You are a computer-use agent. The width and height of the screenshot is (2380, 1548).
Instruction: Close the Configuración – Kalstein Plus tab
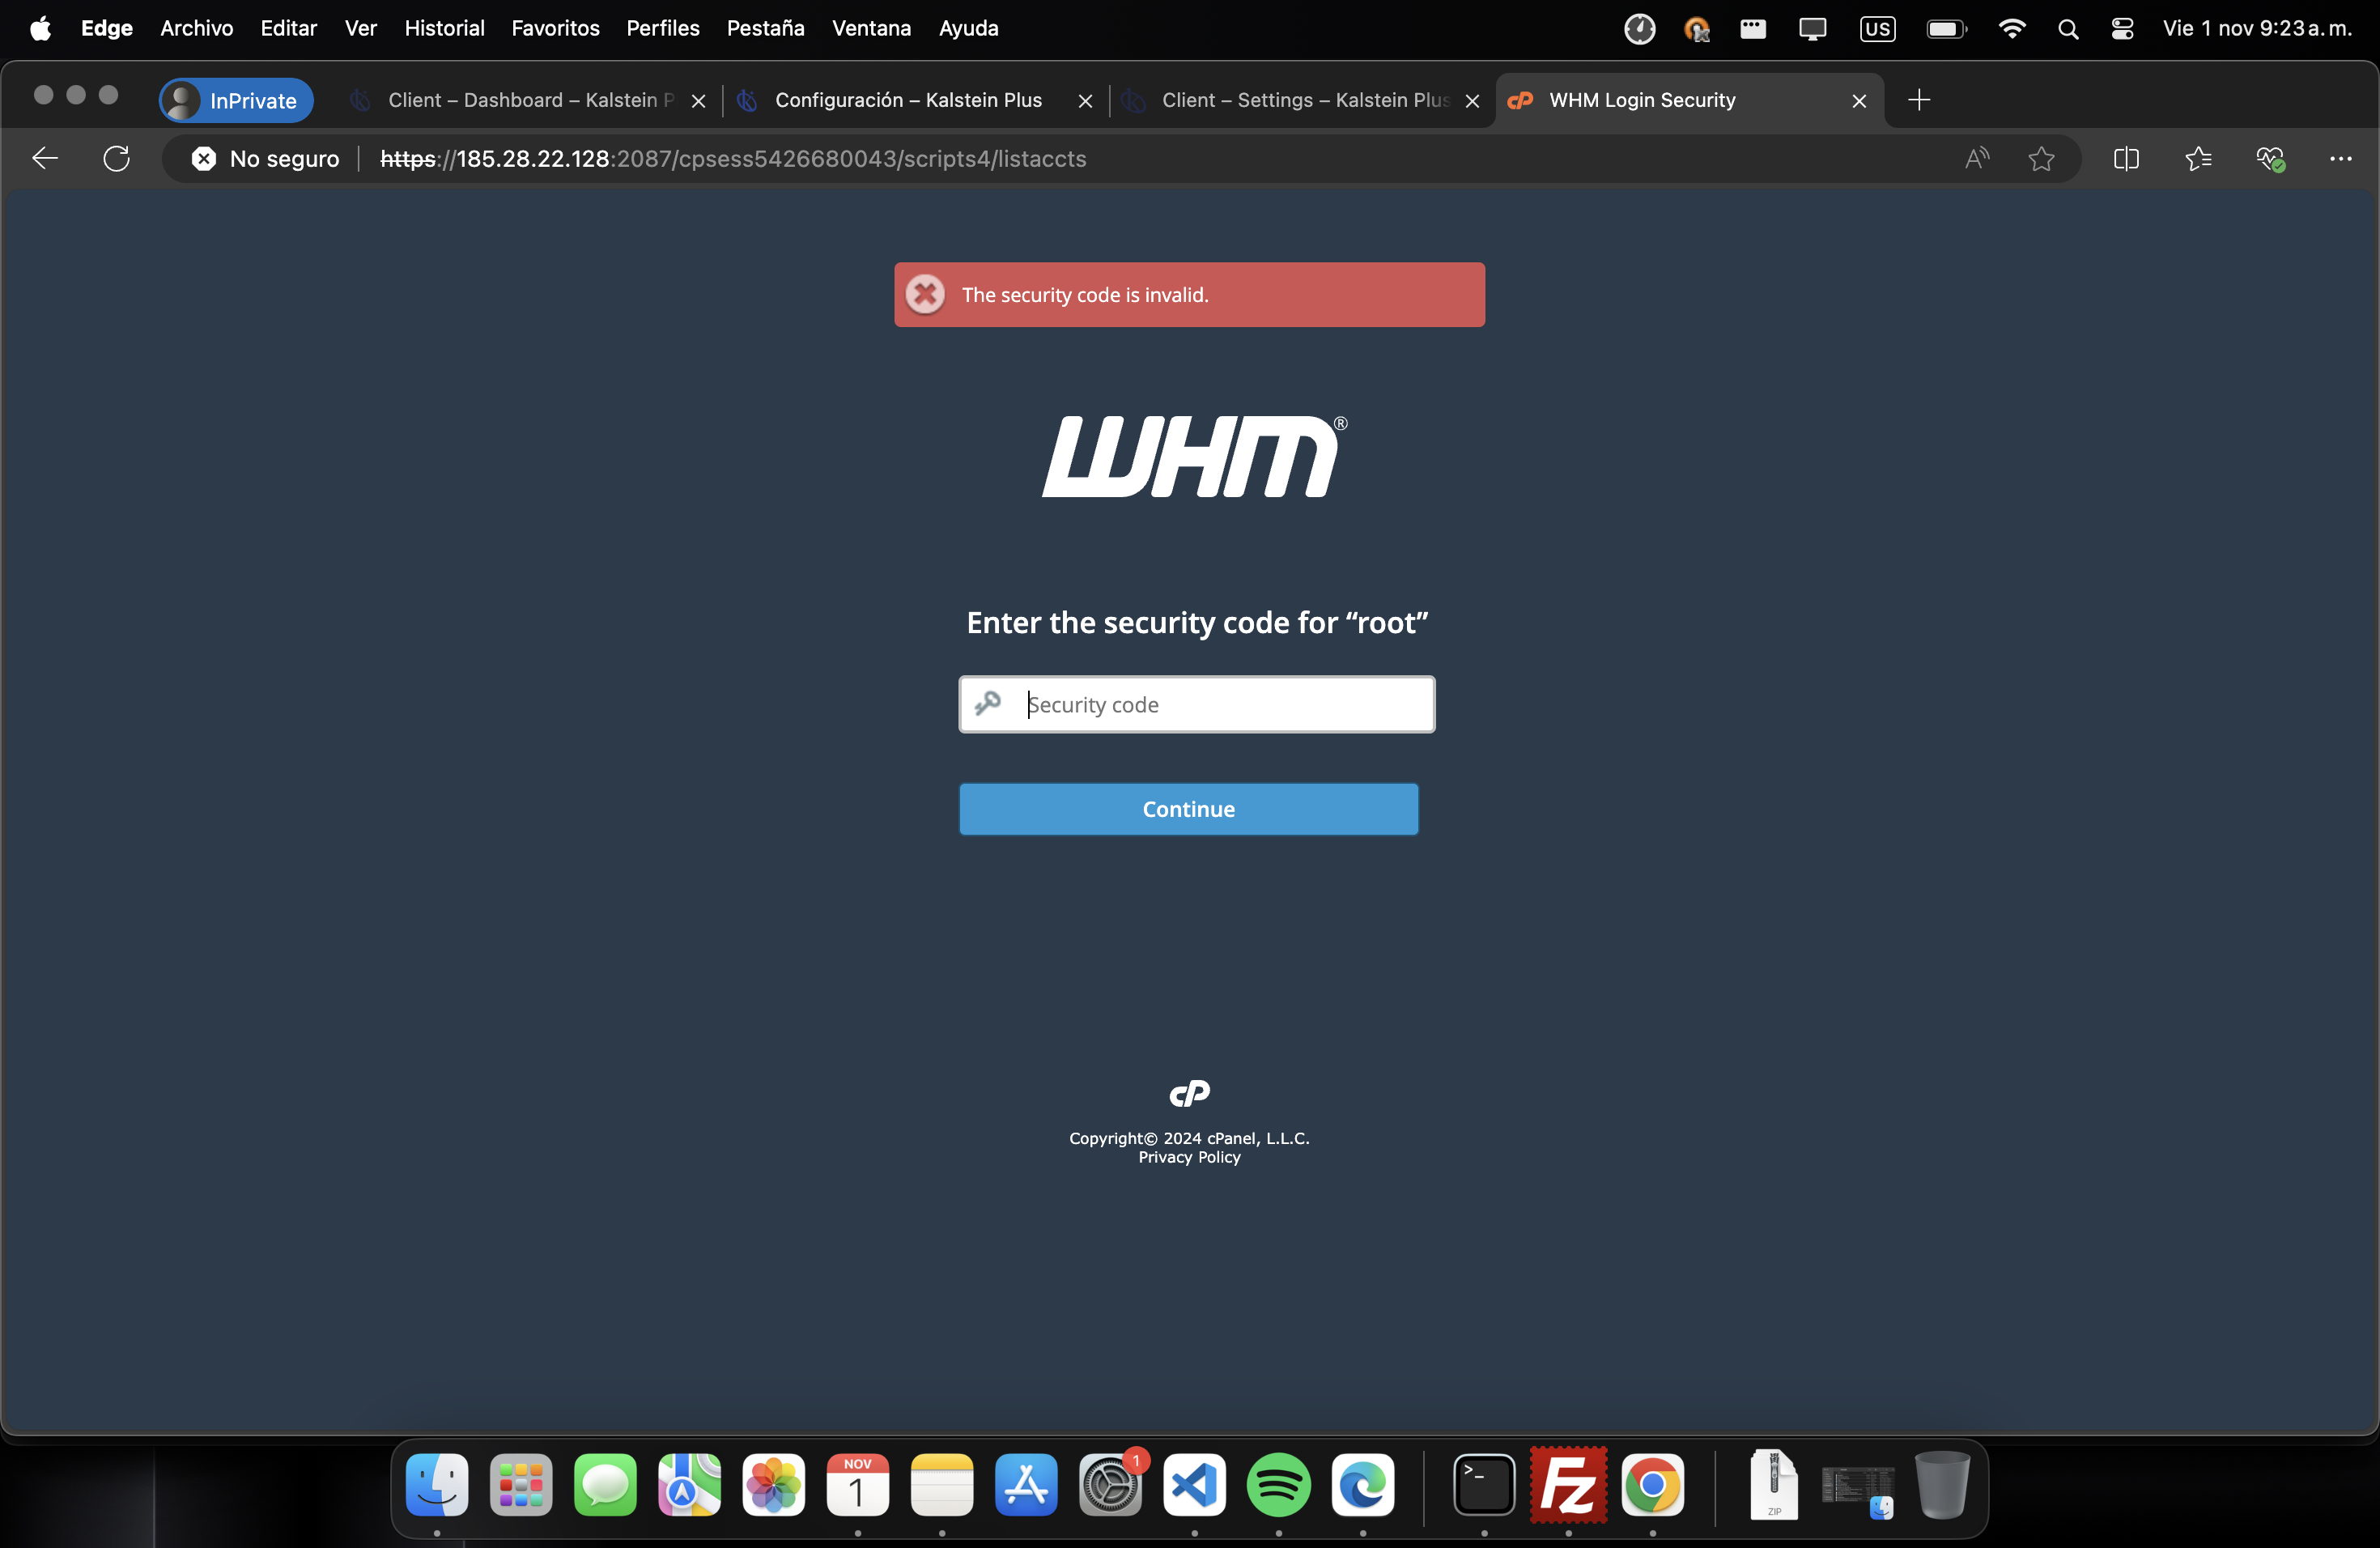coord(1085,101)
